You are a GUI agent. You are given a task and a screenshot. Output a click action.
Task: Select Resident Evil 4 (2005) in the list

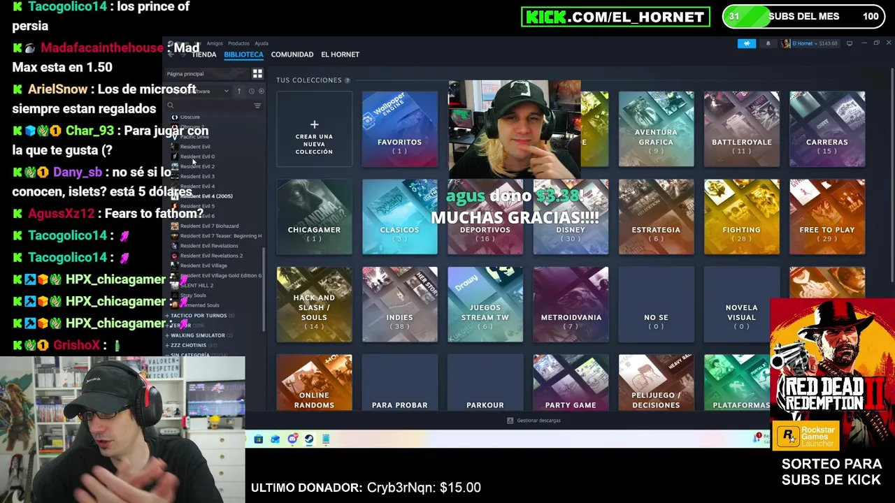tap(206, 196)
